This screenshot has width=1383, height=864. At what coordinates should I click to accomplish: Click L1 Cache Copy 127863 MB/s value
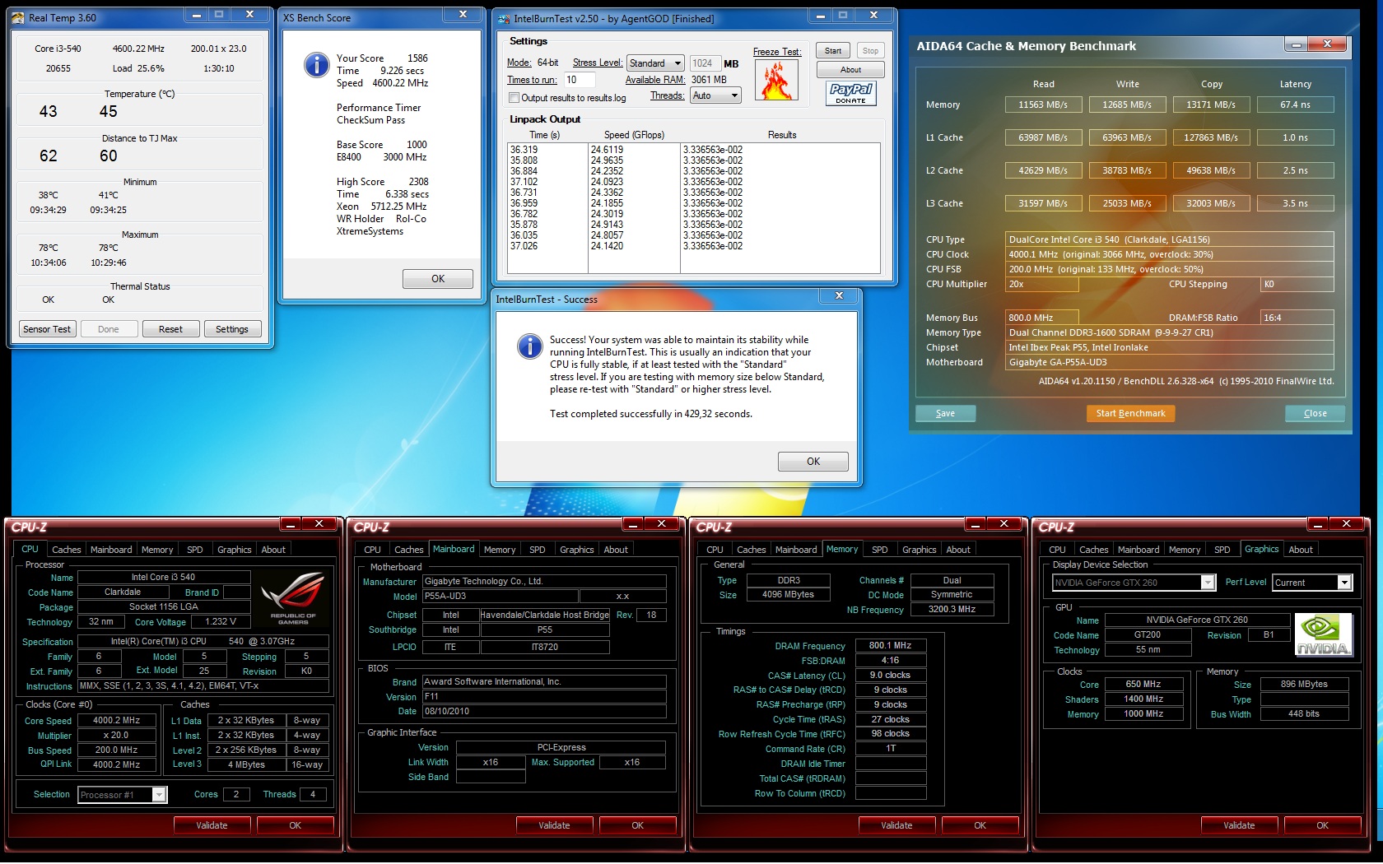(1211, 137)
